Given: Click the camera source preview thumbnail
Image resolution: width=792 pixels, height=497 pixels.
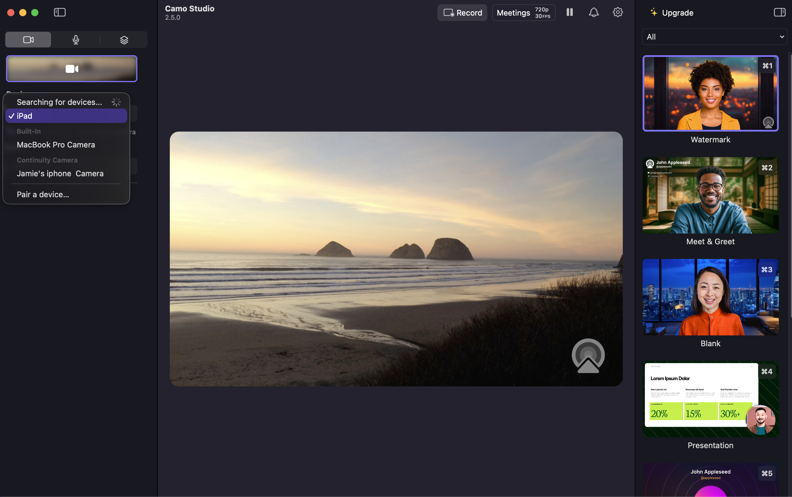Looking at the screenshot, I should click(x=72, y=69).
